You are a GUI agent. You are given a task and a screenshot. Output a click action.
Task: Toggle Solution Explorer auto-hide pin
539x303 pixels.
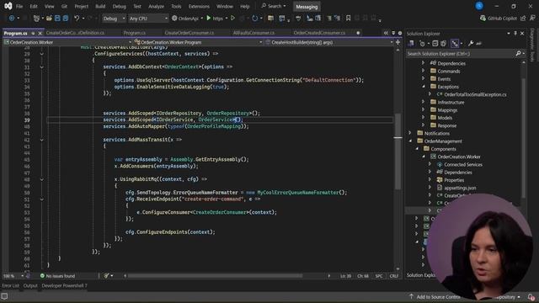click(x=515, y=34)
